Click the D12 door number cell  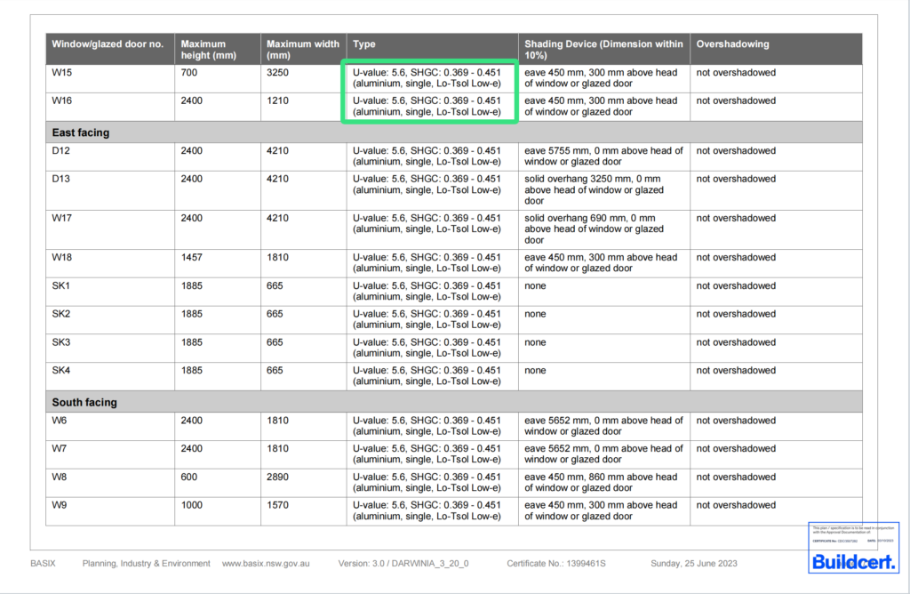pyautogui.click(x=60, y=151)
